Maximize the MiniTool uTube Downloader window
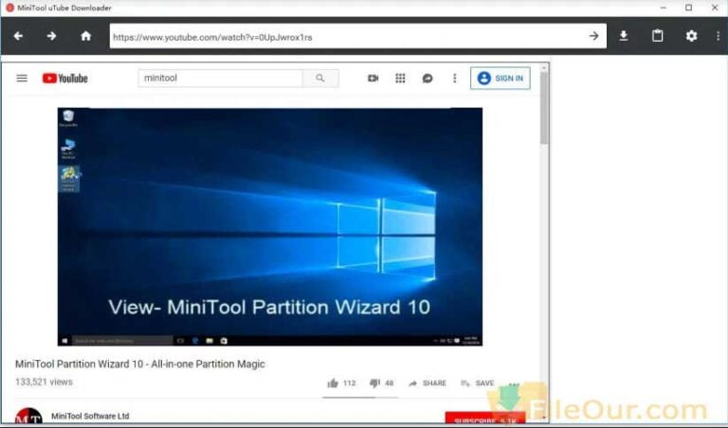The width and height of the screenshot is (728, 428). [x=689, y=8]
